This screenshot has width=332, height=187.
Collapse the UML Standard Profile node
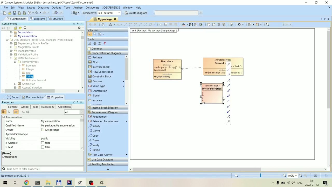click(x=7, y=40)
